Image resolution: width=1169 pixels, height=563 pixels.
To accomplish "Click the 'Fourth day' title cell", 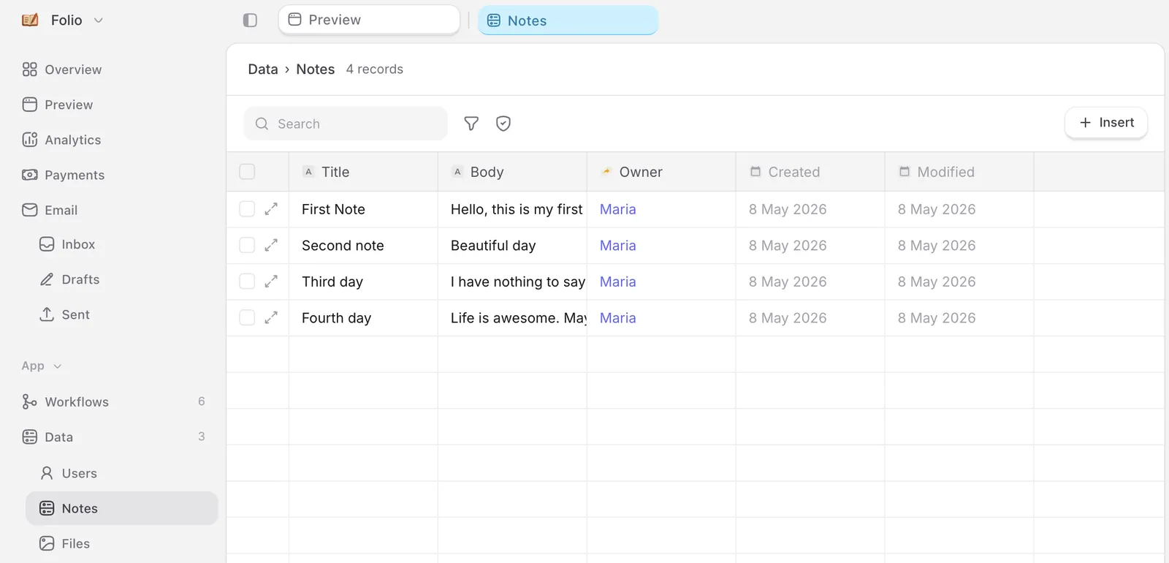I will [363, 318].
